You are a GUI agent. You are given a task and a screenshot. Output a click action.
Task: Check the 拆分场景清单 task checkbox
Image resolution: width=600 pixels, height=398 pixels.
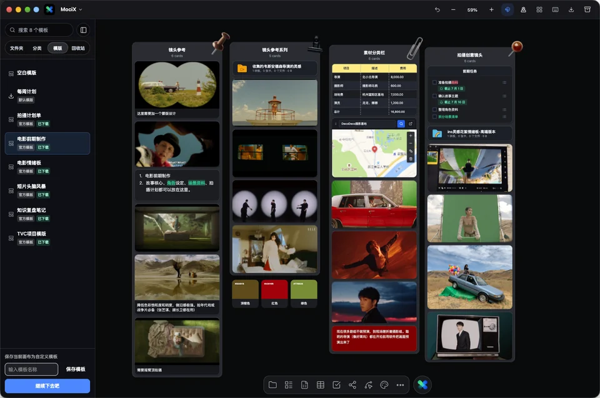click(434, 117)
